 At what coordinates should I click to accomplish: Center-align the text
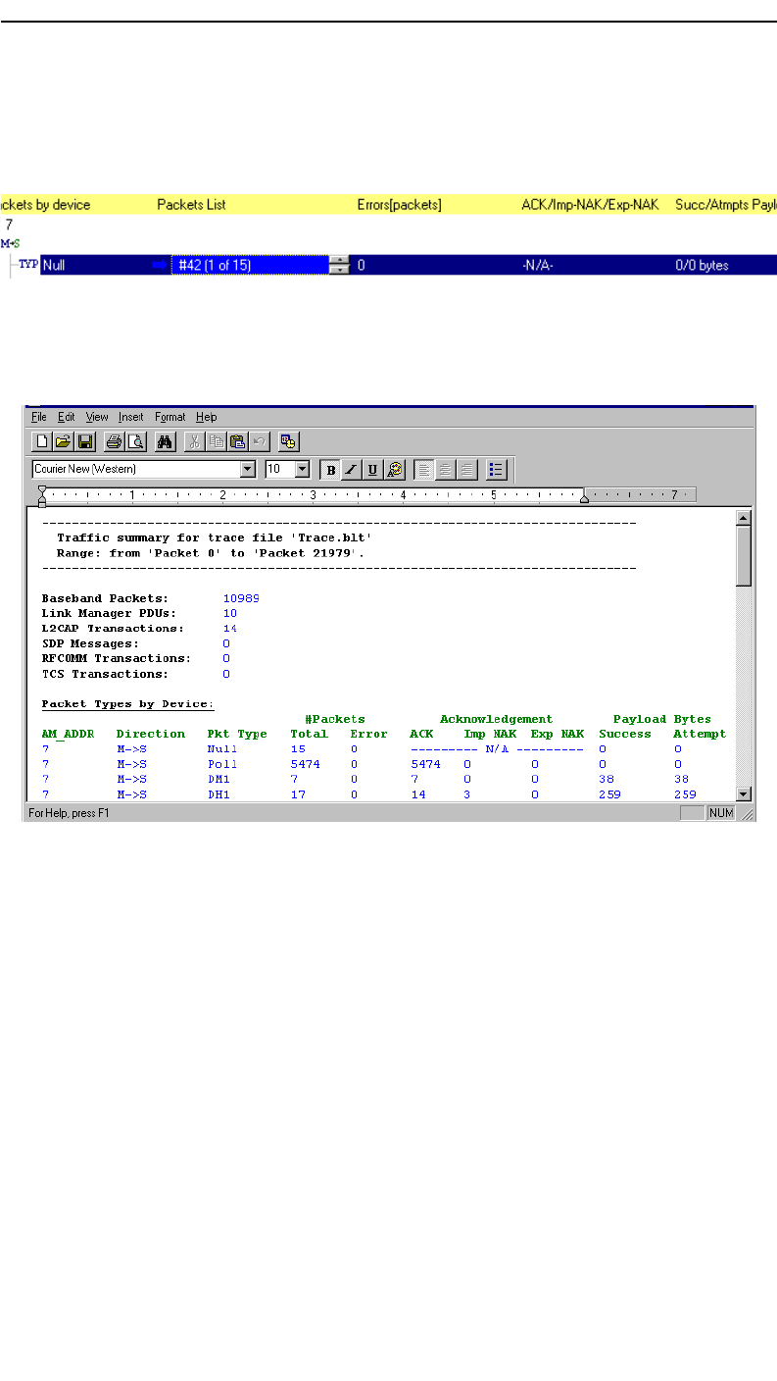pos(445,470)
